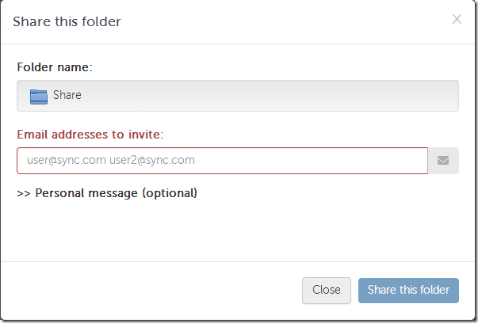
Task: Click the blue Share this folder button
Action: click(408, 290)
